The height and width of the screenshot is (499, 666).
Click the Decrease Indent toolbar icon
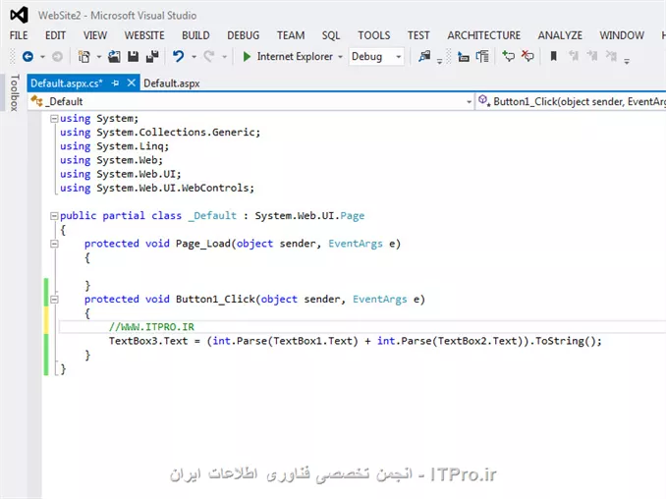point(464,57)
